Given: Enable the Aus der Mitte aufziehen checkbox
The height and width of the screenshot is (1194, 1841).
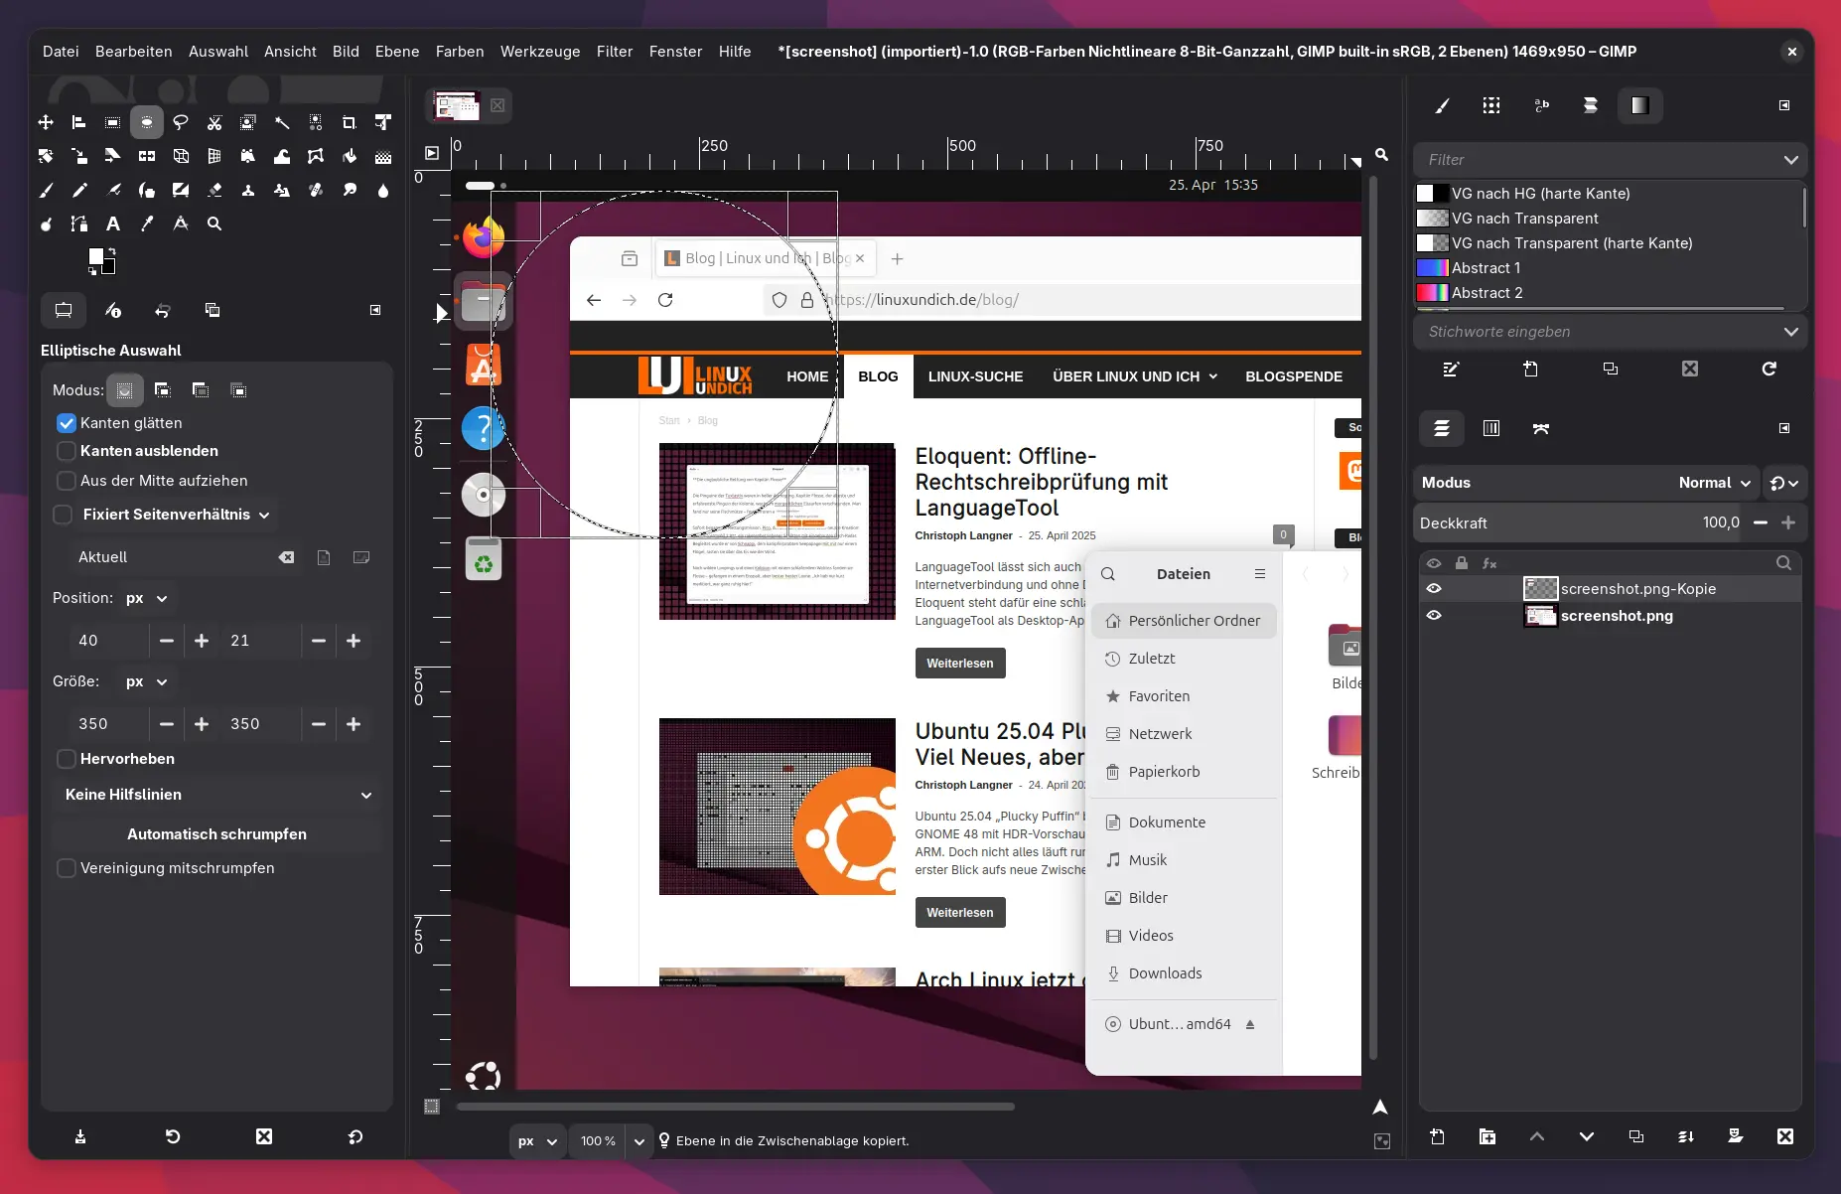Looking at the screenshot, I should [x=67, y=481].
